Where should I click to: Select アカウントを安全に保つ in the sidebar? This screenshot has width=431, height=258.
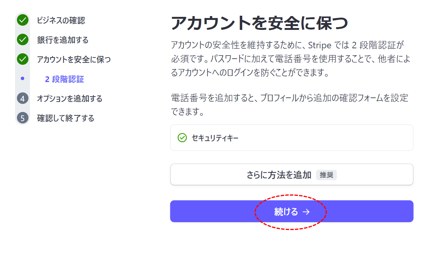[74, 59]
